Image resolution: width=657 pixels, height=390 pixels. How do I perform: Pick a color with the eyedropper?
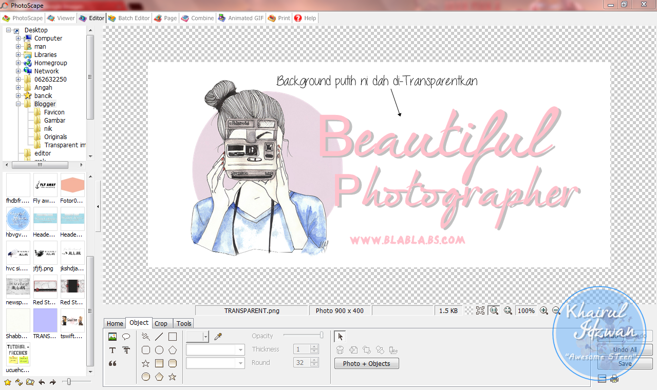pos(218,337)
